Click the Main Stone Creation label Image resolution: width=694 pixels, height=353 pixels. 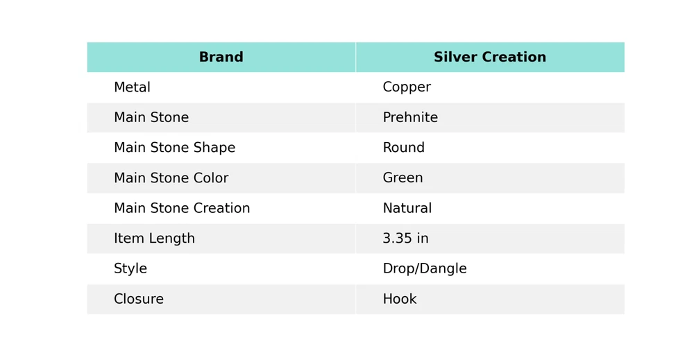[182, 209]
